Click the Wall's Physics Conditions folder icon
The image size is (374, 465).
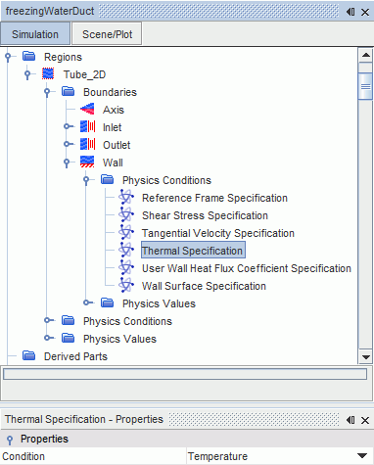click(x=107, y=179)
